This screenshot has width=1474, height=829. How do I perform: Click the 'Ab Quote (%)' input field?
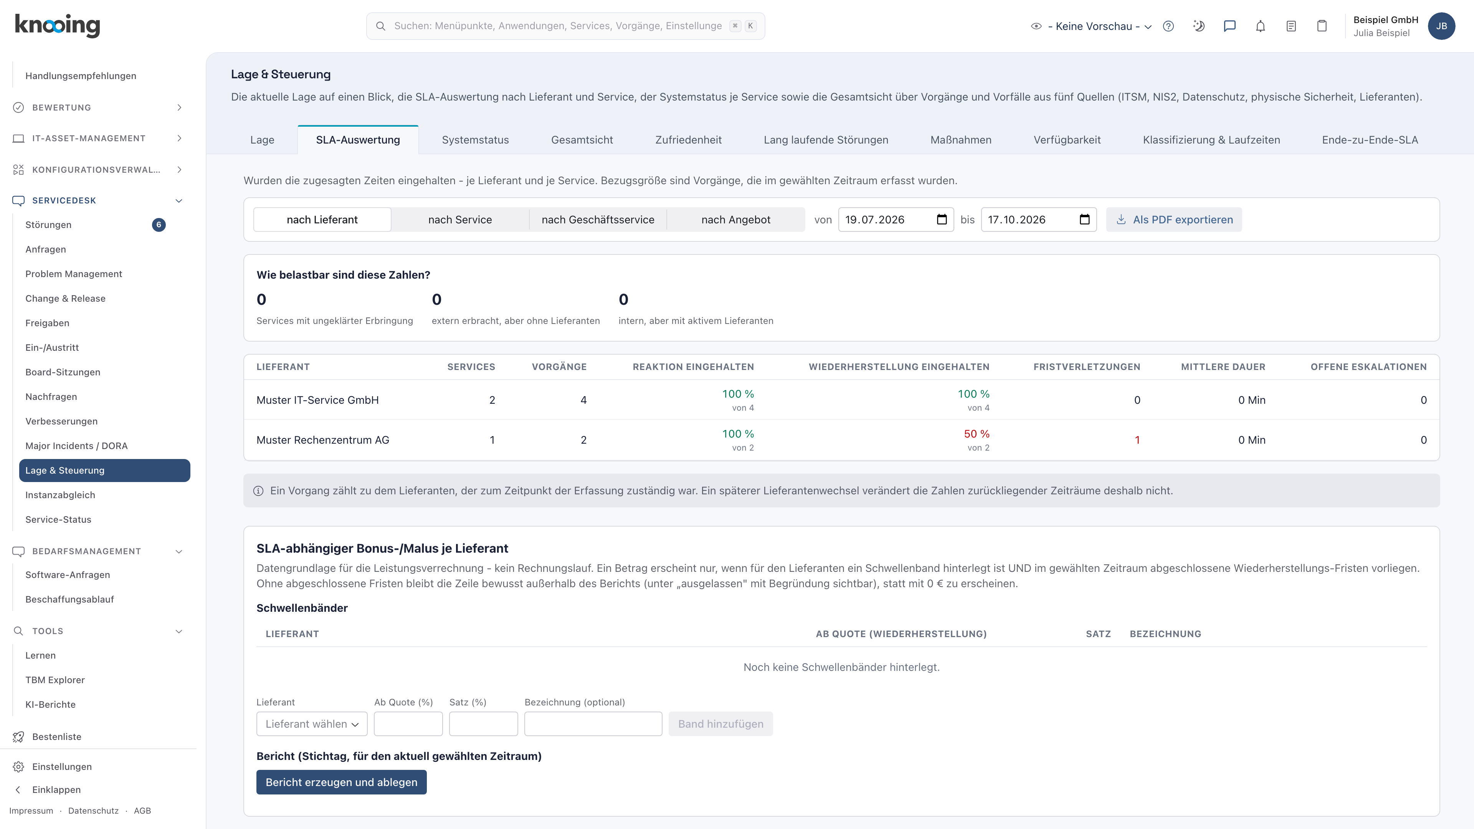[x=408, y=724]
